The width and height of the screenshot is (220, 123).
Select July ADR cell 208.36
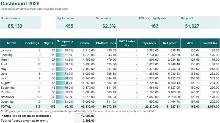[190, 78]
